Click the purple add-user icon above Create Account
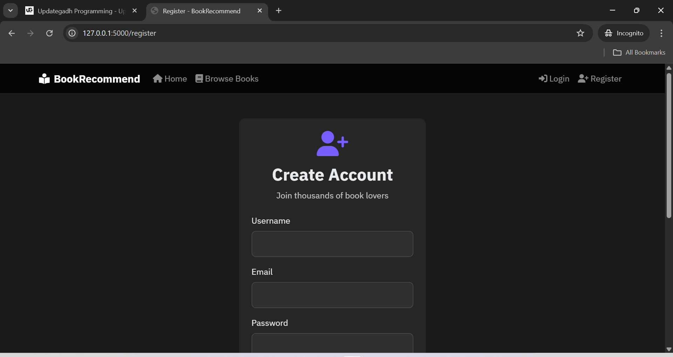Image resolution: width=673 pixels, height=357 pixels. 332,143
